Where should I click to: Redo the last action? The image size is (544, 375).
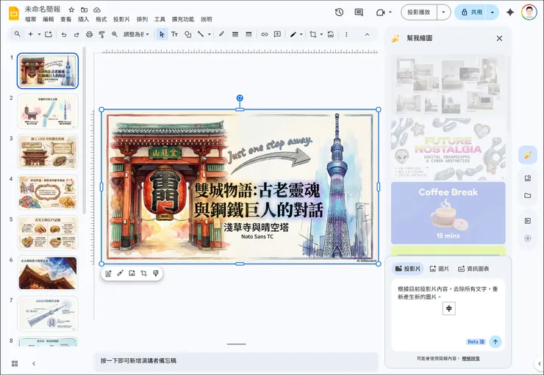point(76,34)
